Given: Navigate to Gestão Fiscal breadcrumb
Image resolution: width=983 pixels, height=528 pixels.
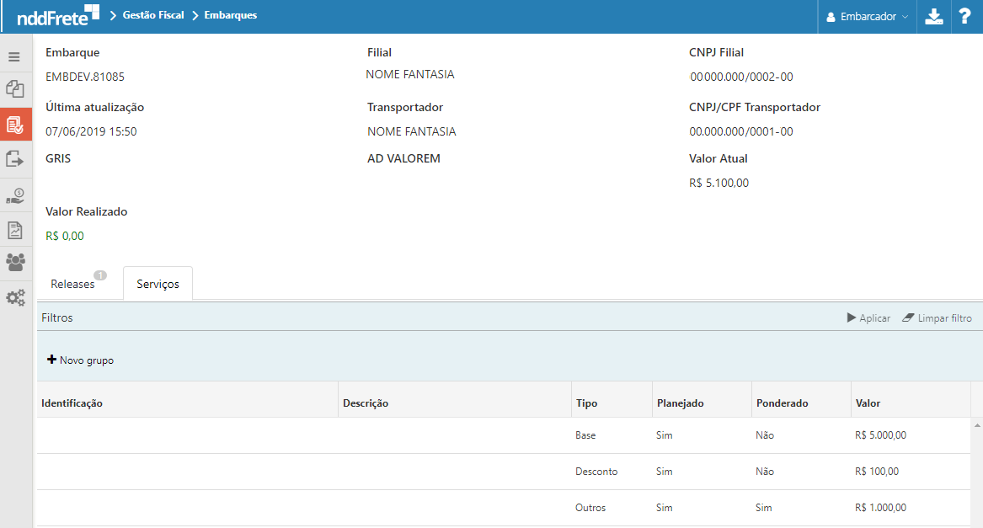Looking at the screenshot, I should (x=153, y=15).
